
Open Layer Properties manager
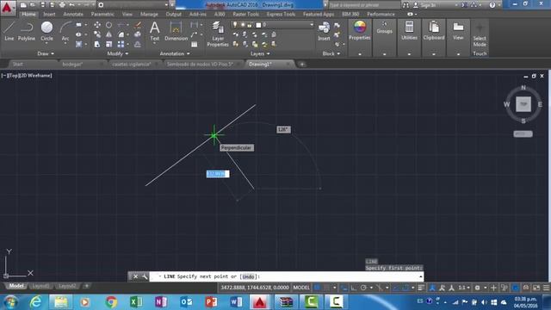click(218, 34)
